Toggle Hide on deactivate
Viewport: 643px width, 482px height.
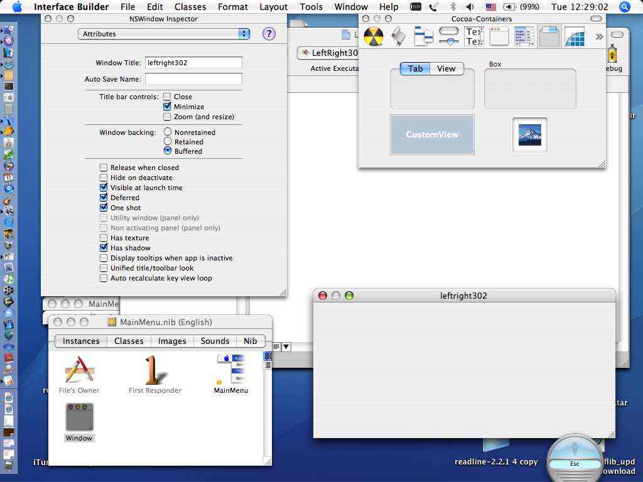104,178
